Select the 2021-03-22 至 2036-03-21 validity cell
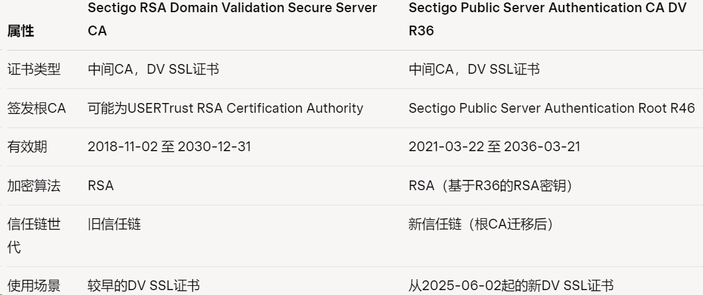 (494, 147)
